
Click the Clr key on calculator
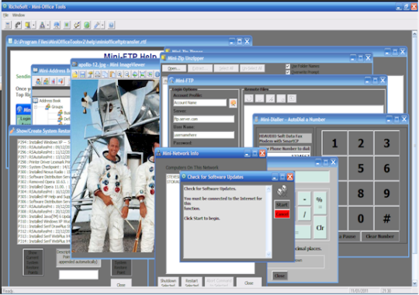320,227
